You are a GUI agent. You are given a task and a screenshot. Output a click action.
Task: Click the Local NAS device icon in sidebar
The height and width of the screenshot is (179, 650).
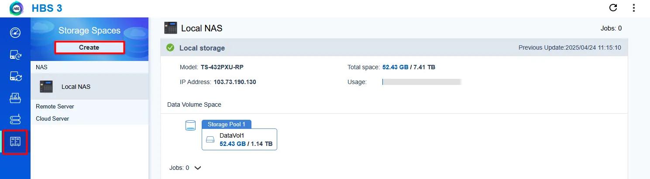(46, 87)
